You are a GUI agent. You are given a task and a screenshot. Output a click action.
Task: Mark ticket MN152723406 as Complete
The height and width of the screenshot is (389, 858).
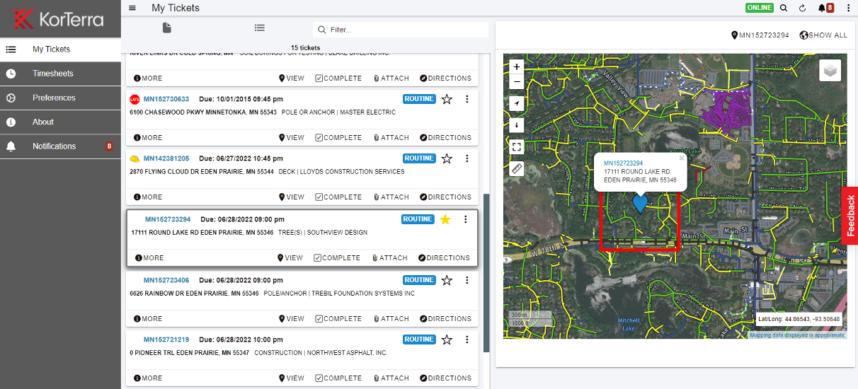(x=338, y=319)
